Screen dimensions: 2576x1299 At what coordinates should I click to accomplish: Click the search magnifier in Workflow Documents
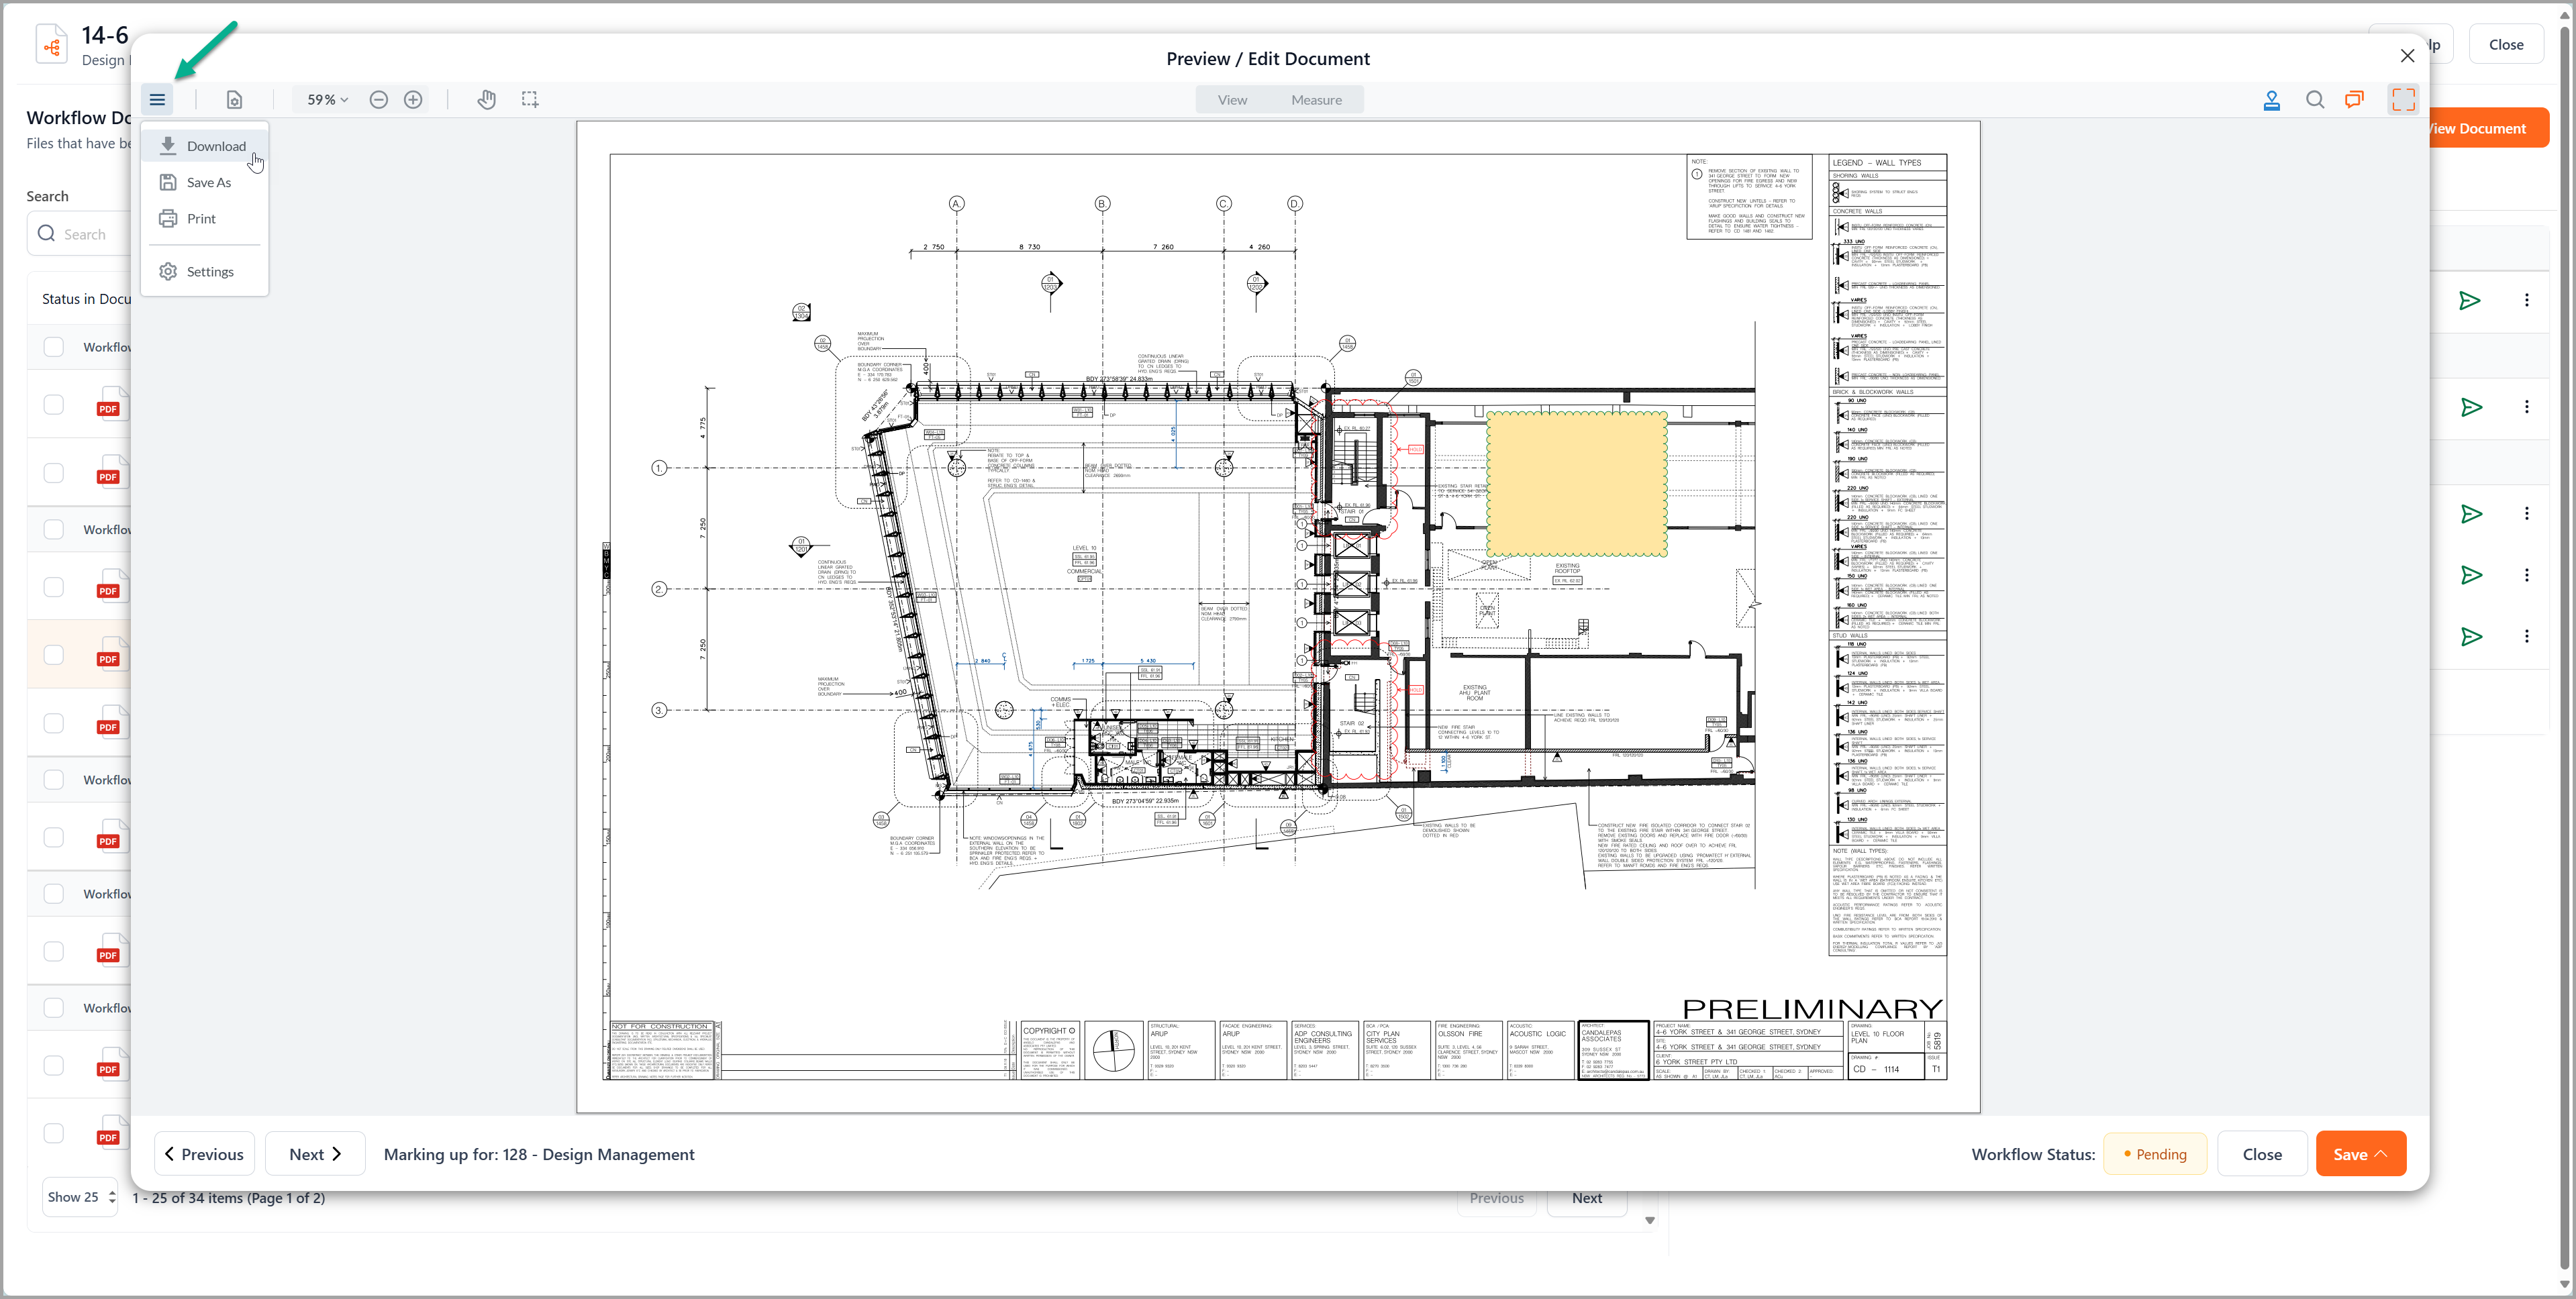tap(46, 234)
